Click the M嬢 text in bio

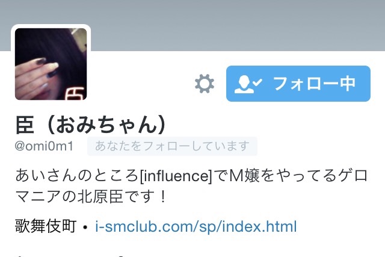click(x=244, y=176)
